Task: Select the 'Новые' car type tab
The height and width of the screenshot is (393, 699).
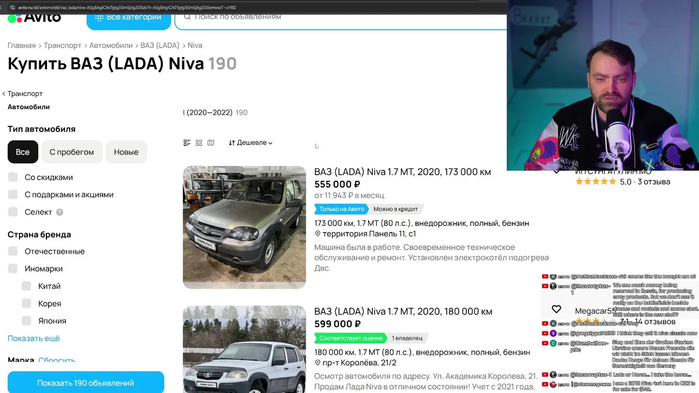Action: [x=126, y=152]
